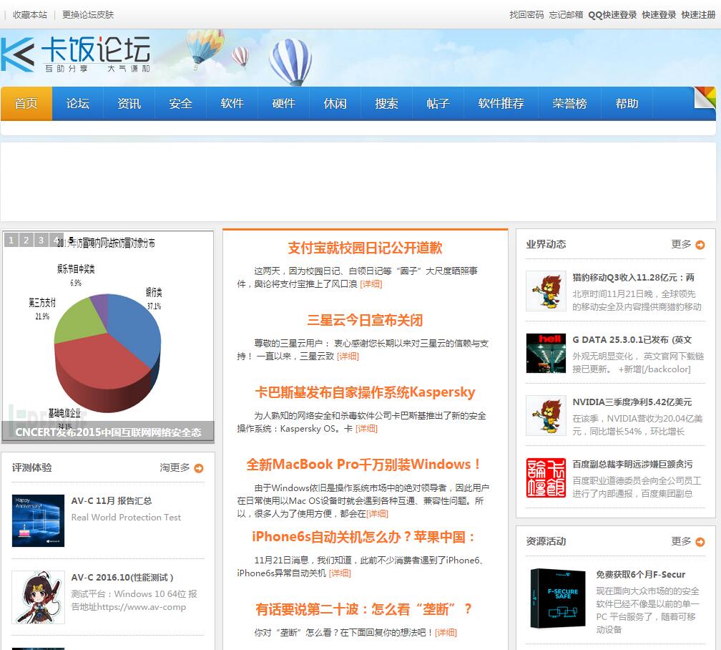Click 快速登录 link
This screenshot has height=650, width=721.
(x=659, y=15)
